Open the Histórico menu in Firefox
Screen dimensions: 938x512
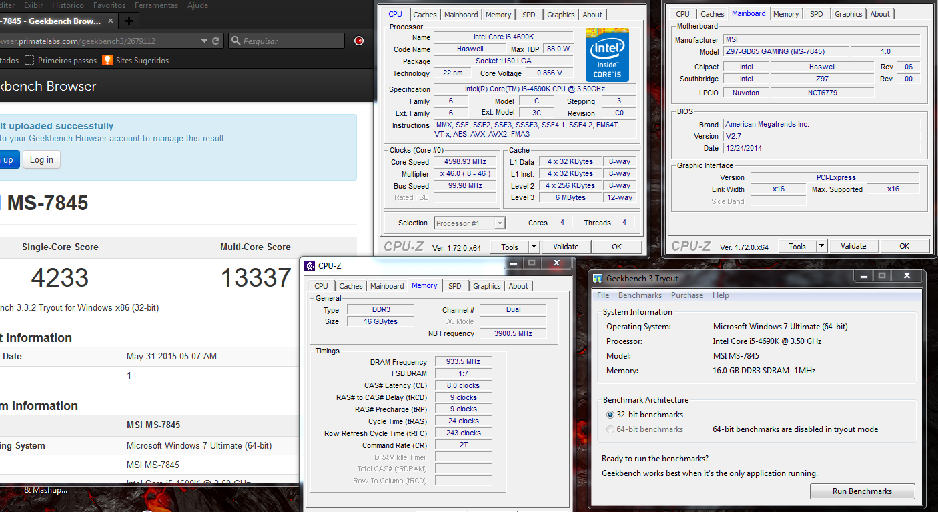pos(67,5)
